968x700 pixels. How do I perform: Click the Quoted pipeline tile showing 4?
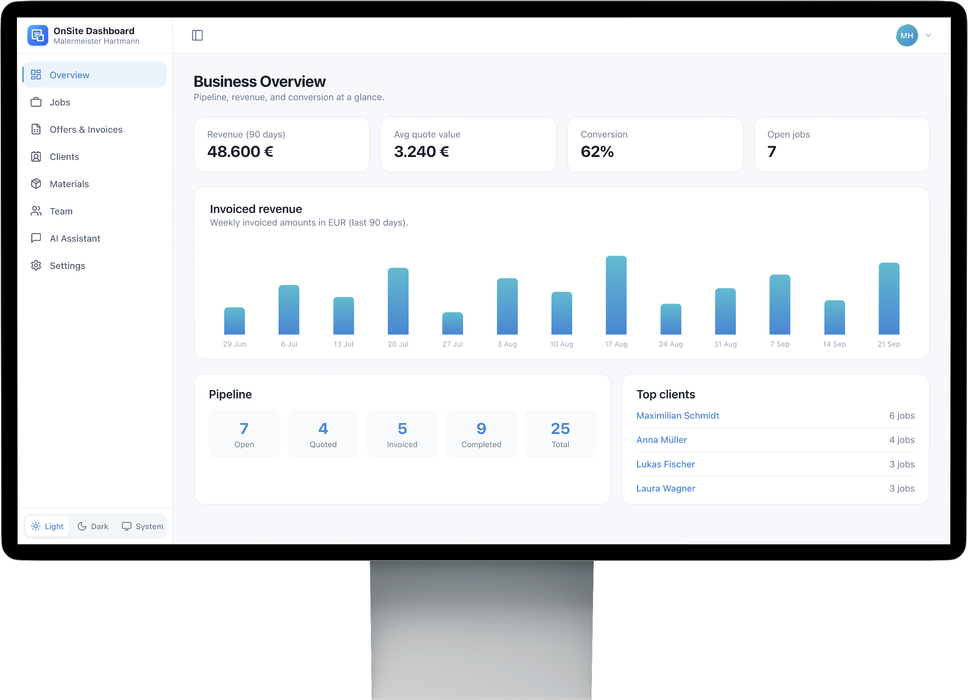tap(323, 435)
